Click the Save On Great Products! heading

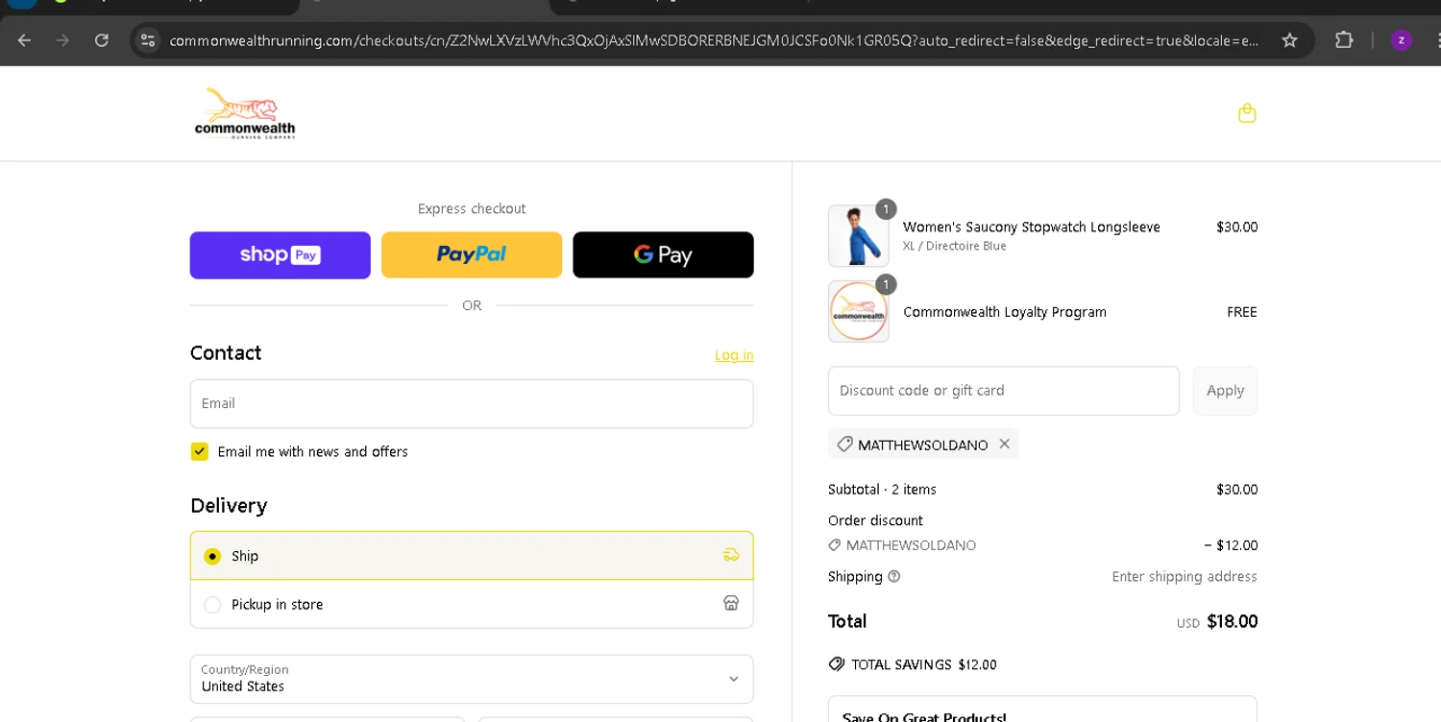924,716
